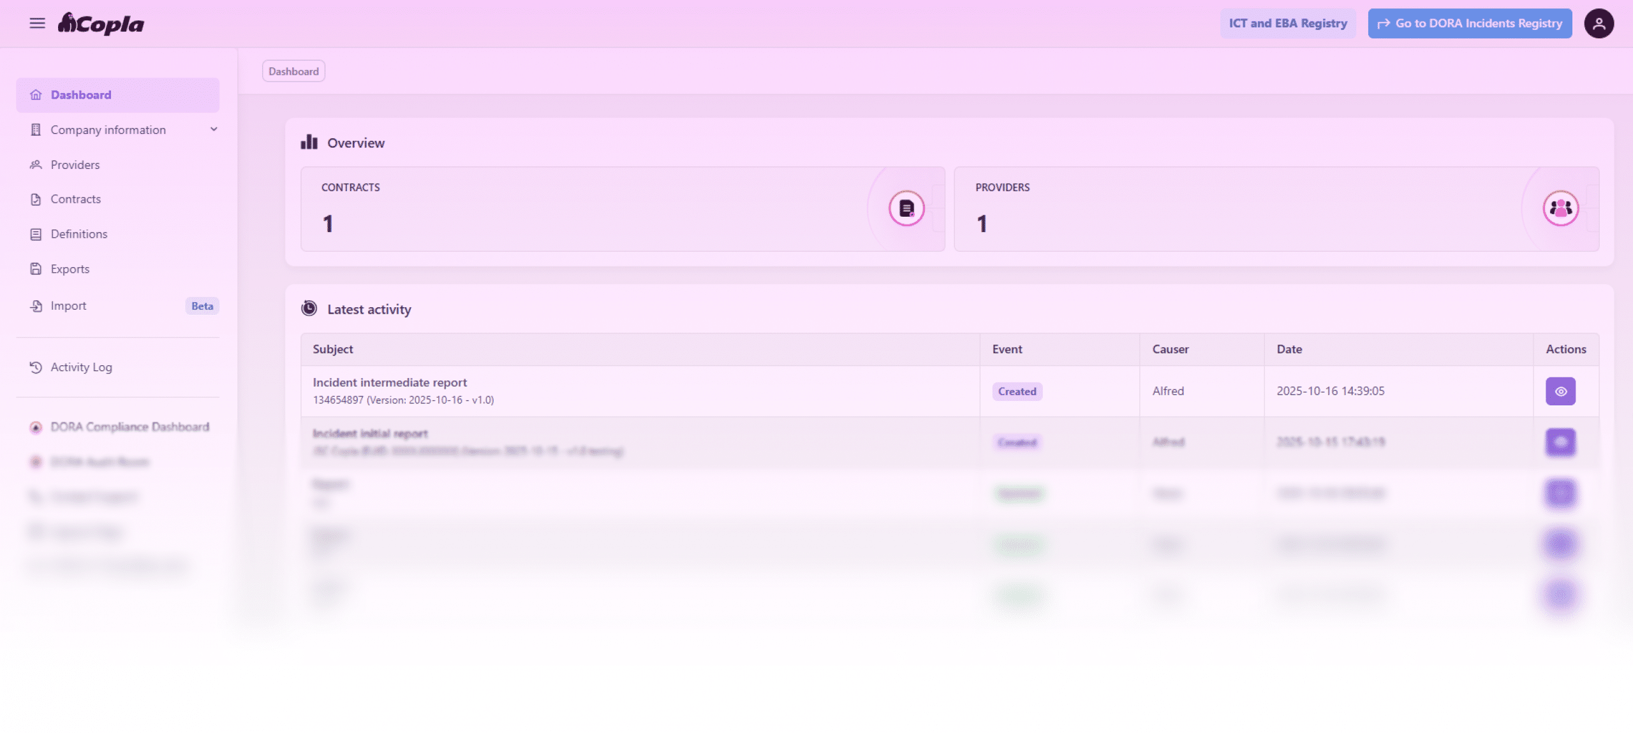Go to DORA Incidents Registry
The image size is (1633, 733).
pos(1469,24)
